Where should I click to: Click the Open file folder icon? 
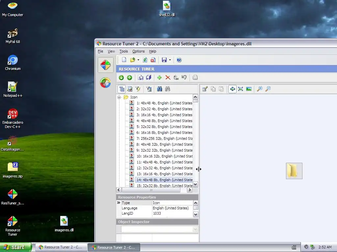click(132, 60)
